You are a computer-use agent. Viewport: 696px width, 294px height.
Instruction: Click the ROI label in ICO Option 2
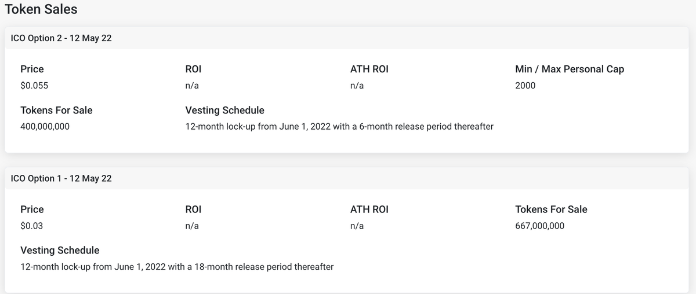[193, 69]
